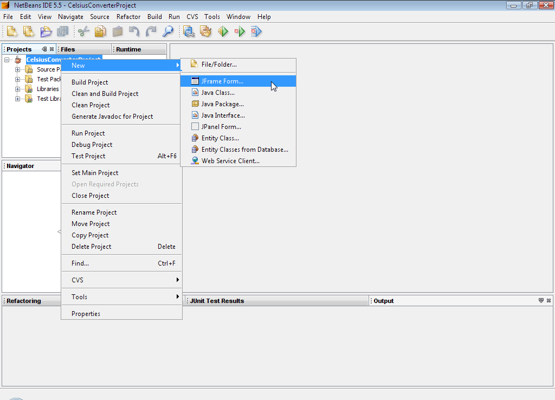Viewport: 555px width, 400px height.
Task: Click Clean and Build Project
Action: pos(105,93)
